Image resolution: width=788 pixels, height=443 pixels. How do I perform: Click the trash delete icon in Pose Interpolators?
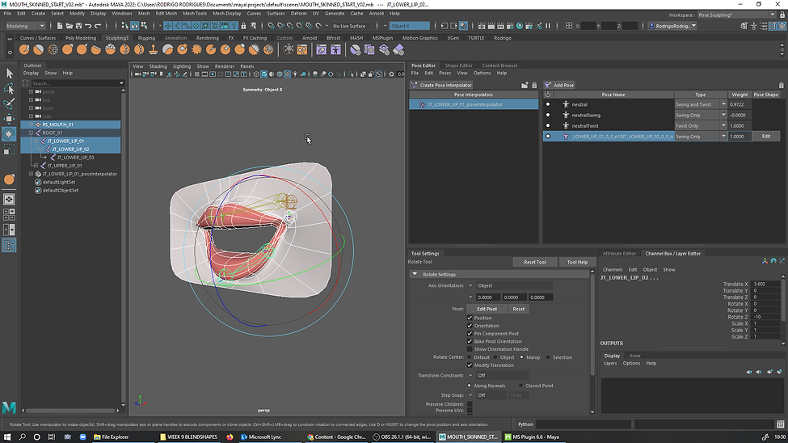coord(534,85)
